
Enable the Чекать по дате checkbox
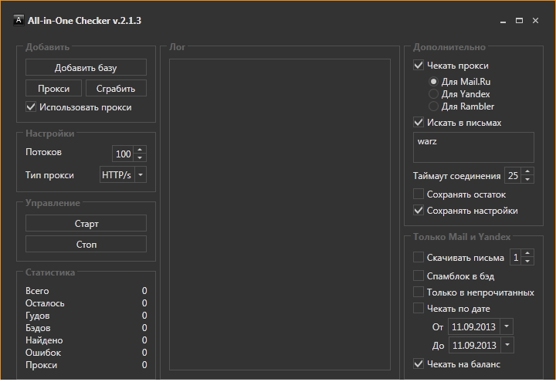(x=419, y=308)
